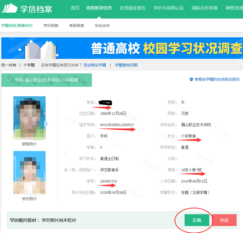This screenshot has height=233, width=243.
Task: View 查看该学籍的在线验证报告 link
Action: point(217,80)
